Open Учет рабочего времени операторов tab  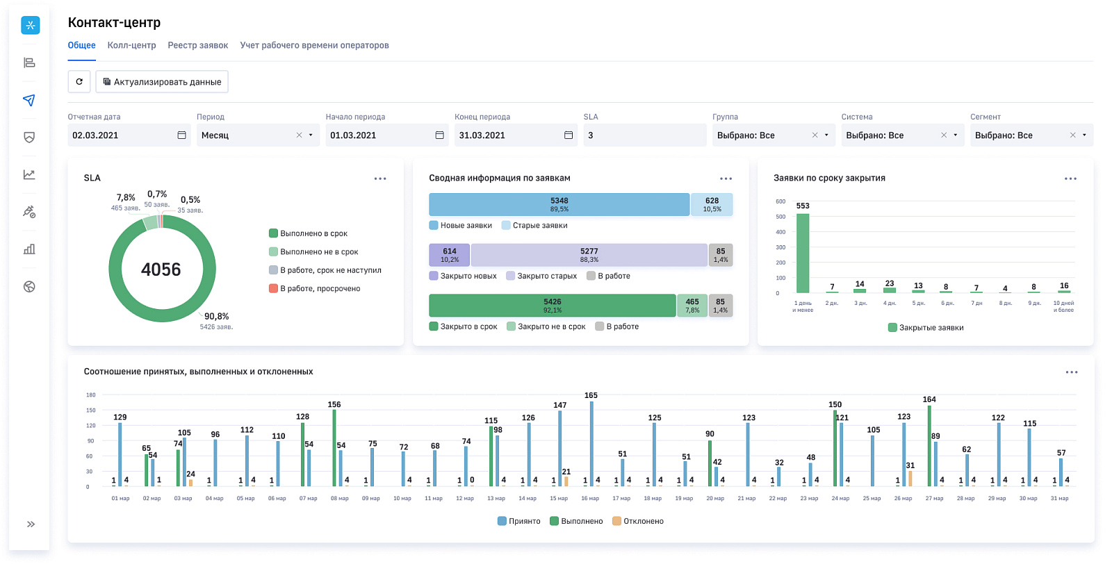coord(315,45)
